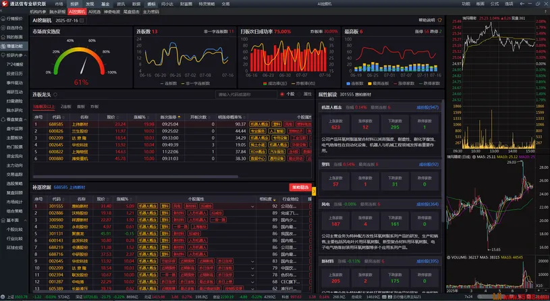Viewport: 550px width, 301px height.
Task: Open the 自选持仓 sidebar icon
Action: point(3,28)
